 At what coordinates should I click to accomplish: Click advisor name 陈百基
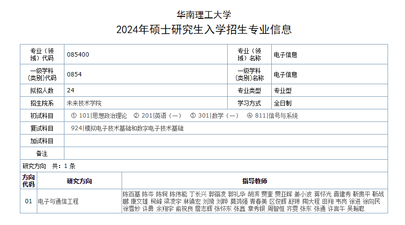[131, 194]
